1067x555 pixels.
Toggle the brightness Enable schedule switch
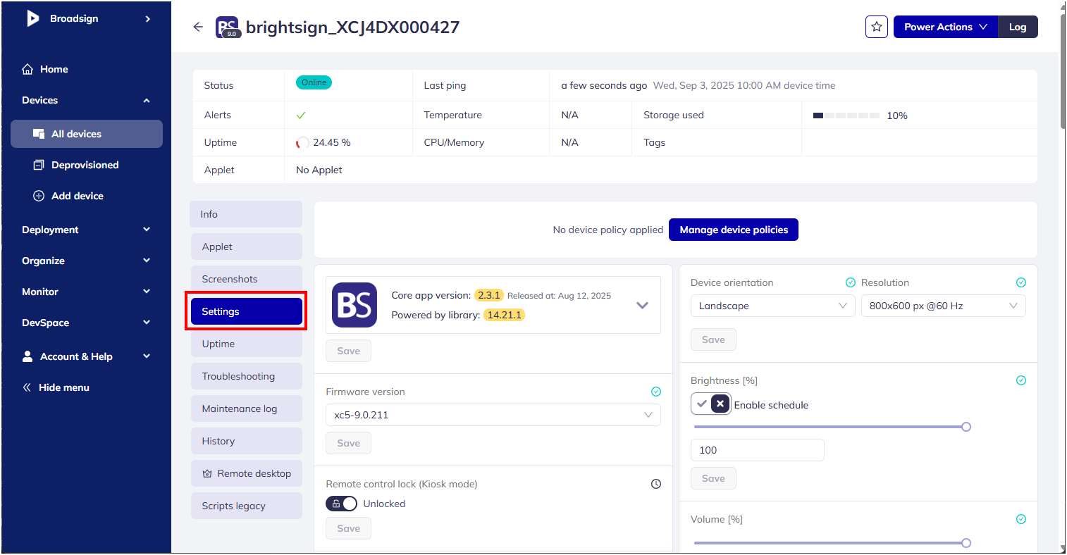pyautogui.click(x=711, y=404)
